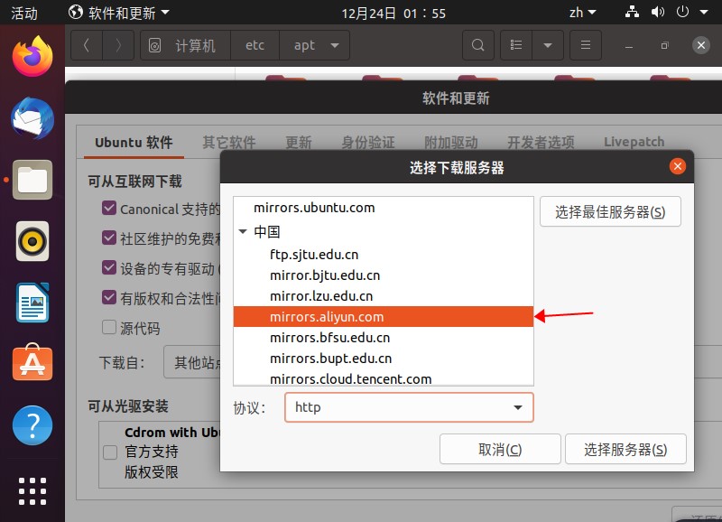Open the Files app in the dock

(x=32, y=180)
